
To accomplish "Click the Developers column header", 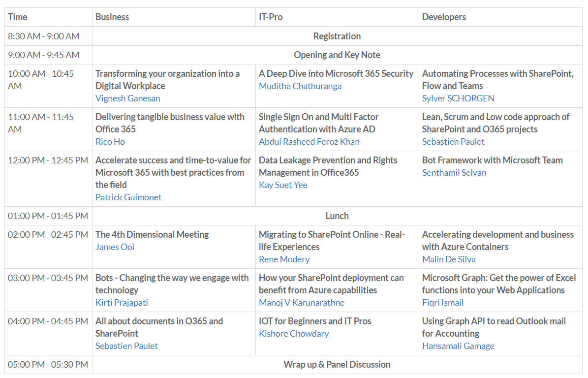I will click(500, 17).
